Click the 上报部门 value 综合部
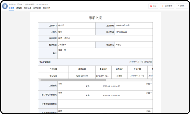This screenshot has height=114, width=190. click(61, 26)
